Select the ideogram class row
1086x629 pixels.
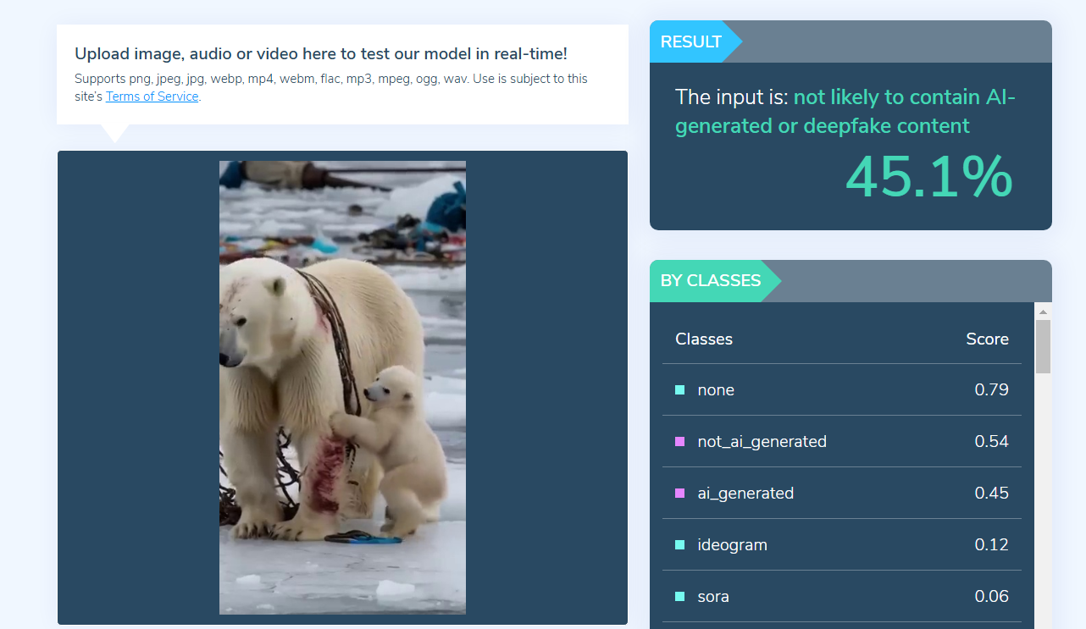pyautogui.click(x=842, y=545)
